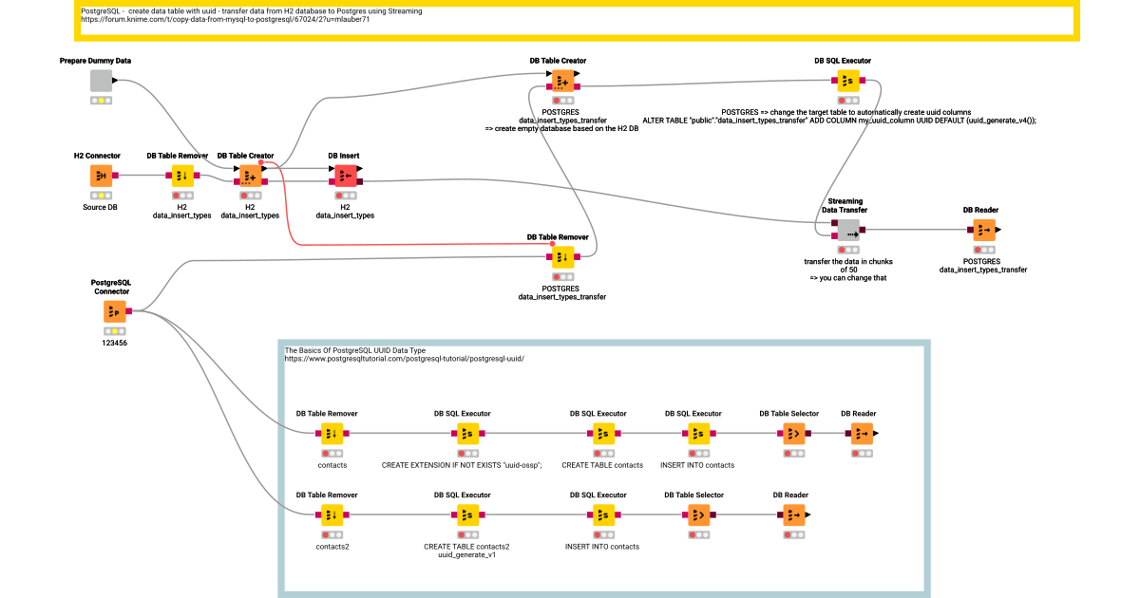The width and height of the screenshot is (1140, 598).
Task: Select the DB Reader at the end of the contacts2 row
Action: (x=794, y=515)
